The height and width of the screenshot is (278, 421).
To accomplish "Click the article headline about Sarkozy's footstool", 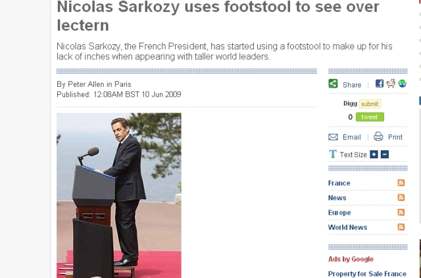I will [218, 16].
